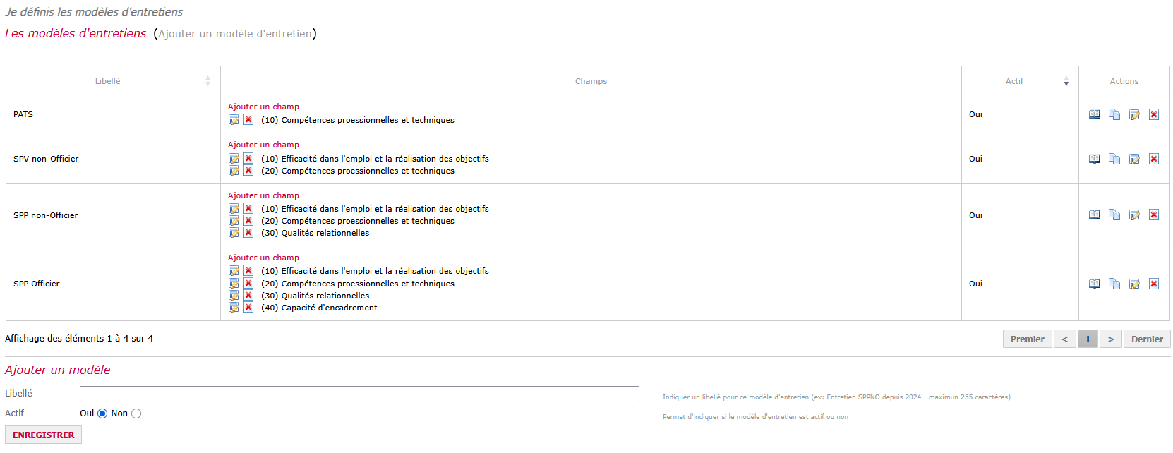Go to the next page with > button

1110,339
